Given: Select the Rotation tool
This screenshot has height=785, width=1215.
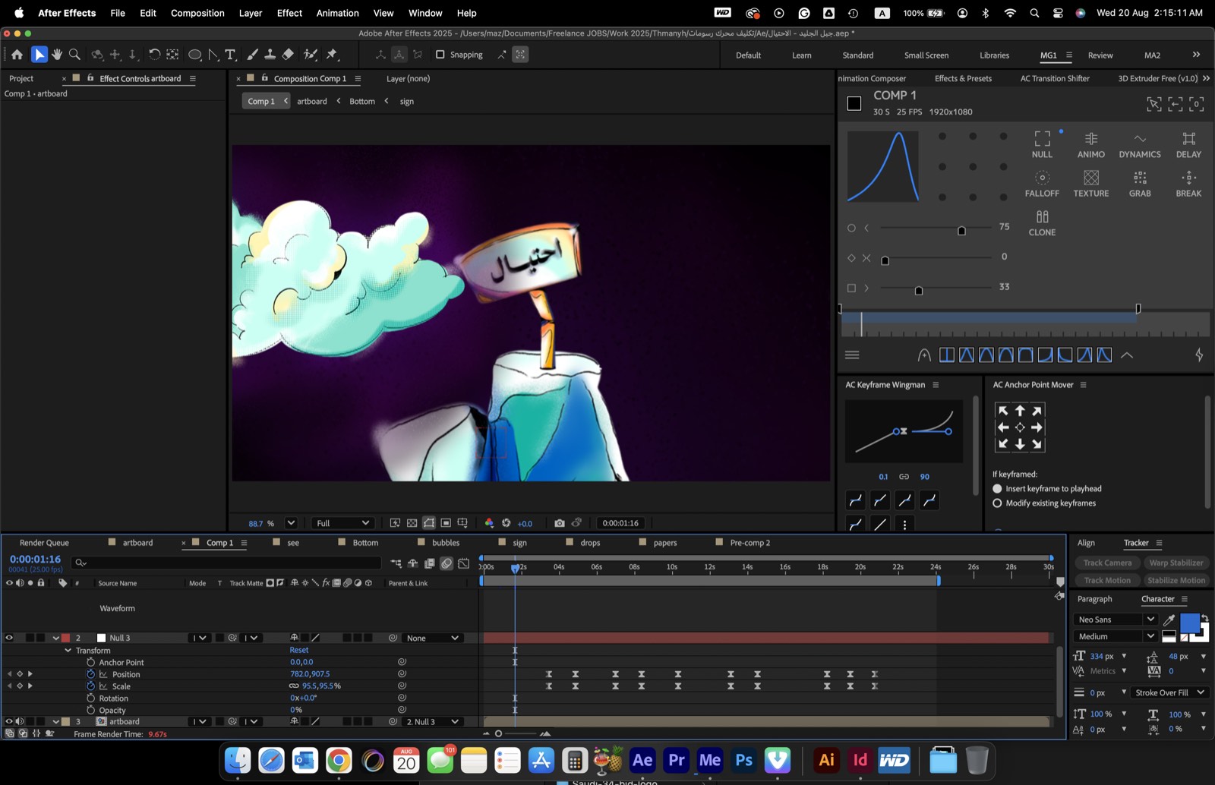Looking at the screenshot, I should (x=154, y=55).
